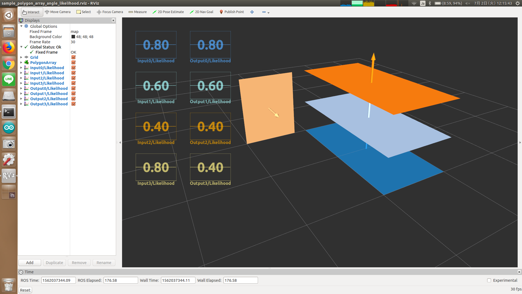Launch Google Chrome from the dock
This screenshot has height=294, width=522.
tap(9, 64)
